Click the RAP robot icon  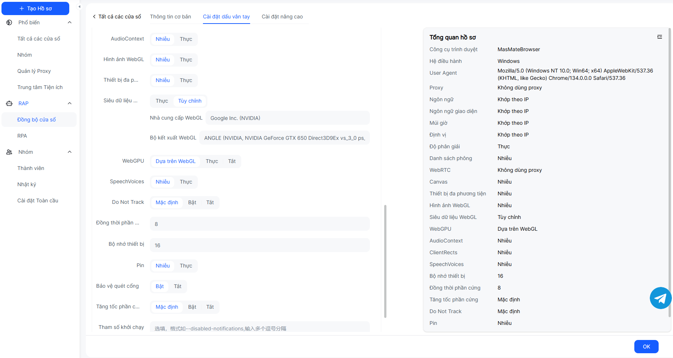(9, 103)
